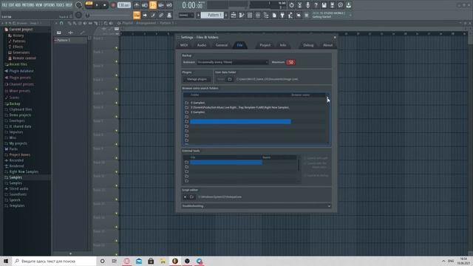Click the red Record button
Image resolution: width=473 pixels, height=266 pixels.
click(x=113, y=5)
